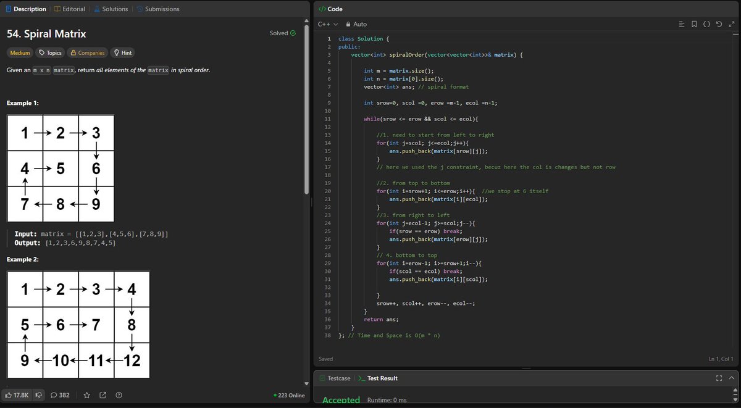The height and width of the screenshot is (408, 741).
Task: Click the Solved status indicator
Action: tap(283, 33)
